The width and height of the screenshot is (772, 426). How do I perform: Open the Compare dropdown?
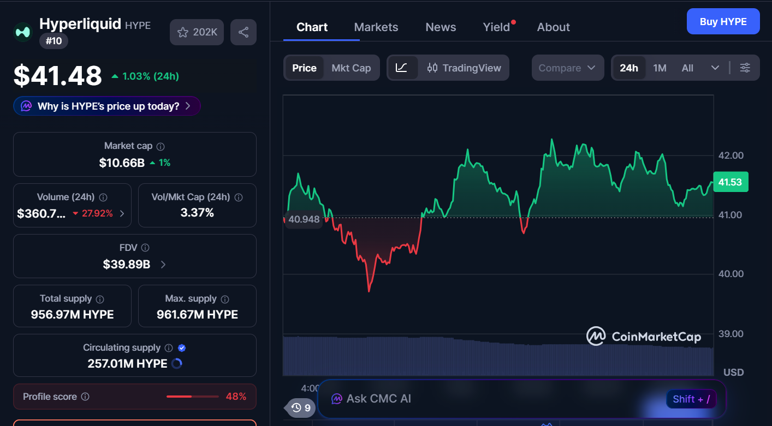(x=567, y=68)
